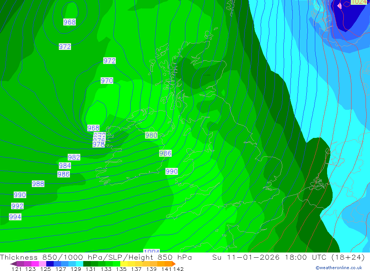370x271 pixels.
Task: Click the partially hidden 1004 label
Action: pos(151,251)
